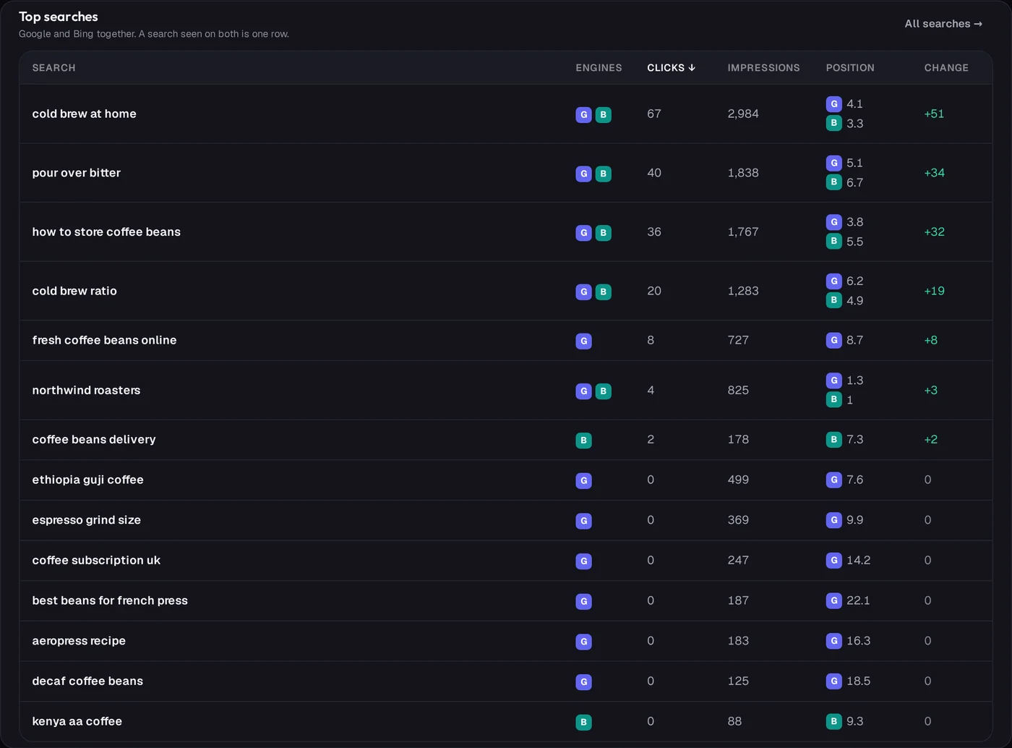Click the 'Top searches' heading
The image size is (1012, 748).
[x=58, y=17]
